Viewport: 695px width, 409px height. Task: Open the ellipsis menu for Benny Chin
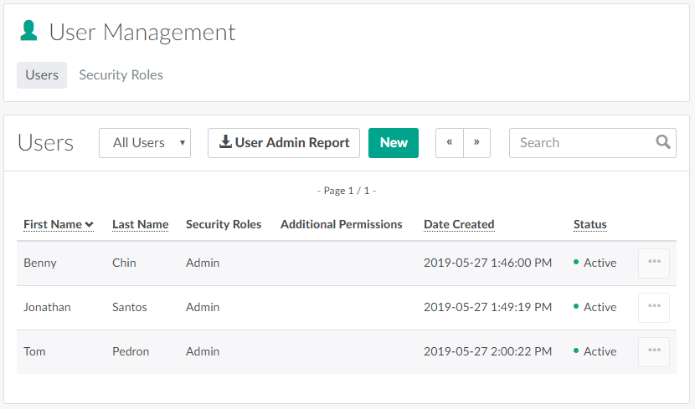coord(654,263)
